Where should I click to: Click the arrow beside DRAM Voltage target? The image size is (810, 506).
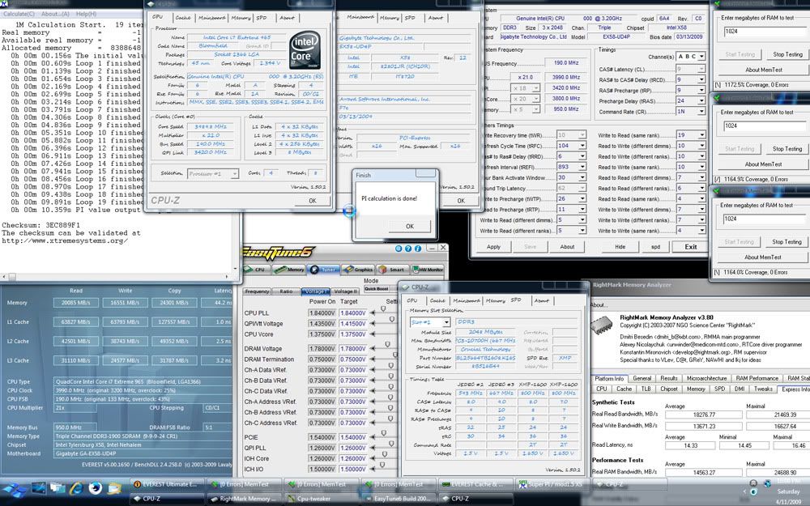point(373,349)
